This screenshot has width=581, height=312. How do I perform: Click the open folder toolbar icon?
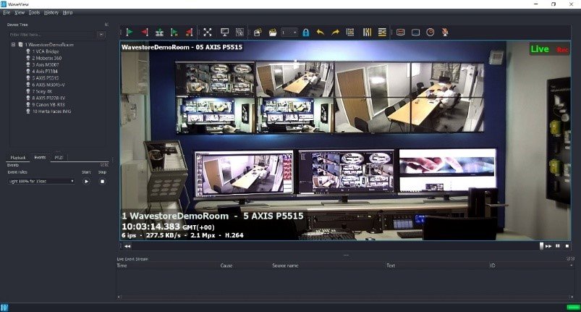[273, 32]
